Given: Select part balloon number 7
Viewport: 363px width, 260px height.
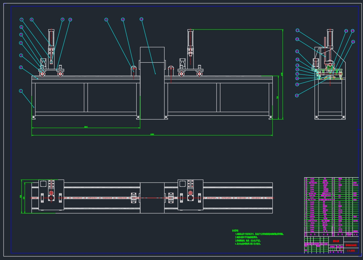Looking at the screenshot, I should coord(21,20).
